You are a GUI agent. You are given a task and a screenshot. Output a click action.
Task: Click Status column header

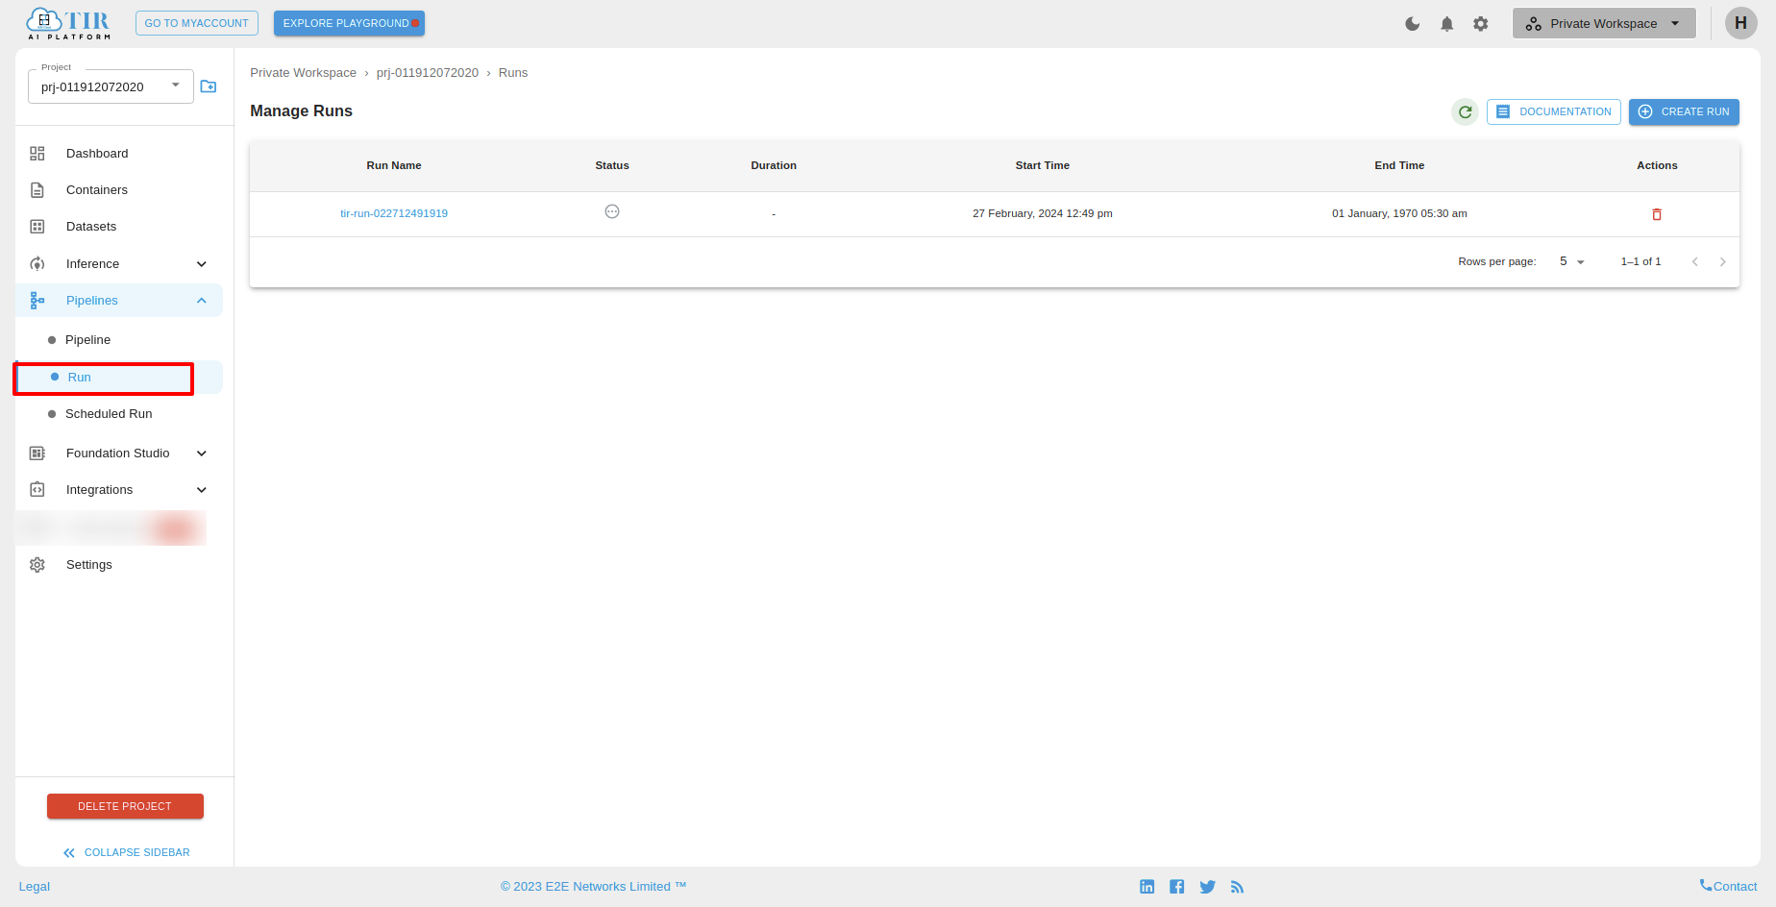point(612,165)
